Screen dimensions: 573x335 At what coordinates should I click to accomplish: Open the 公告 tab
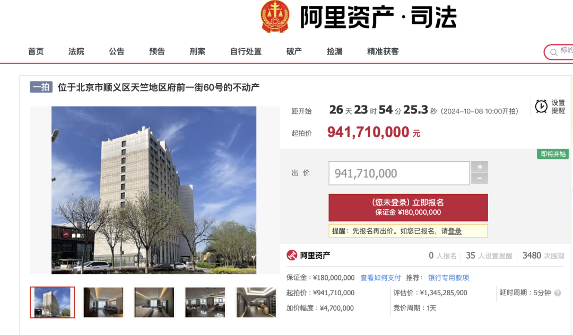coord(117,51)
